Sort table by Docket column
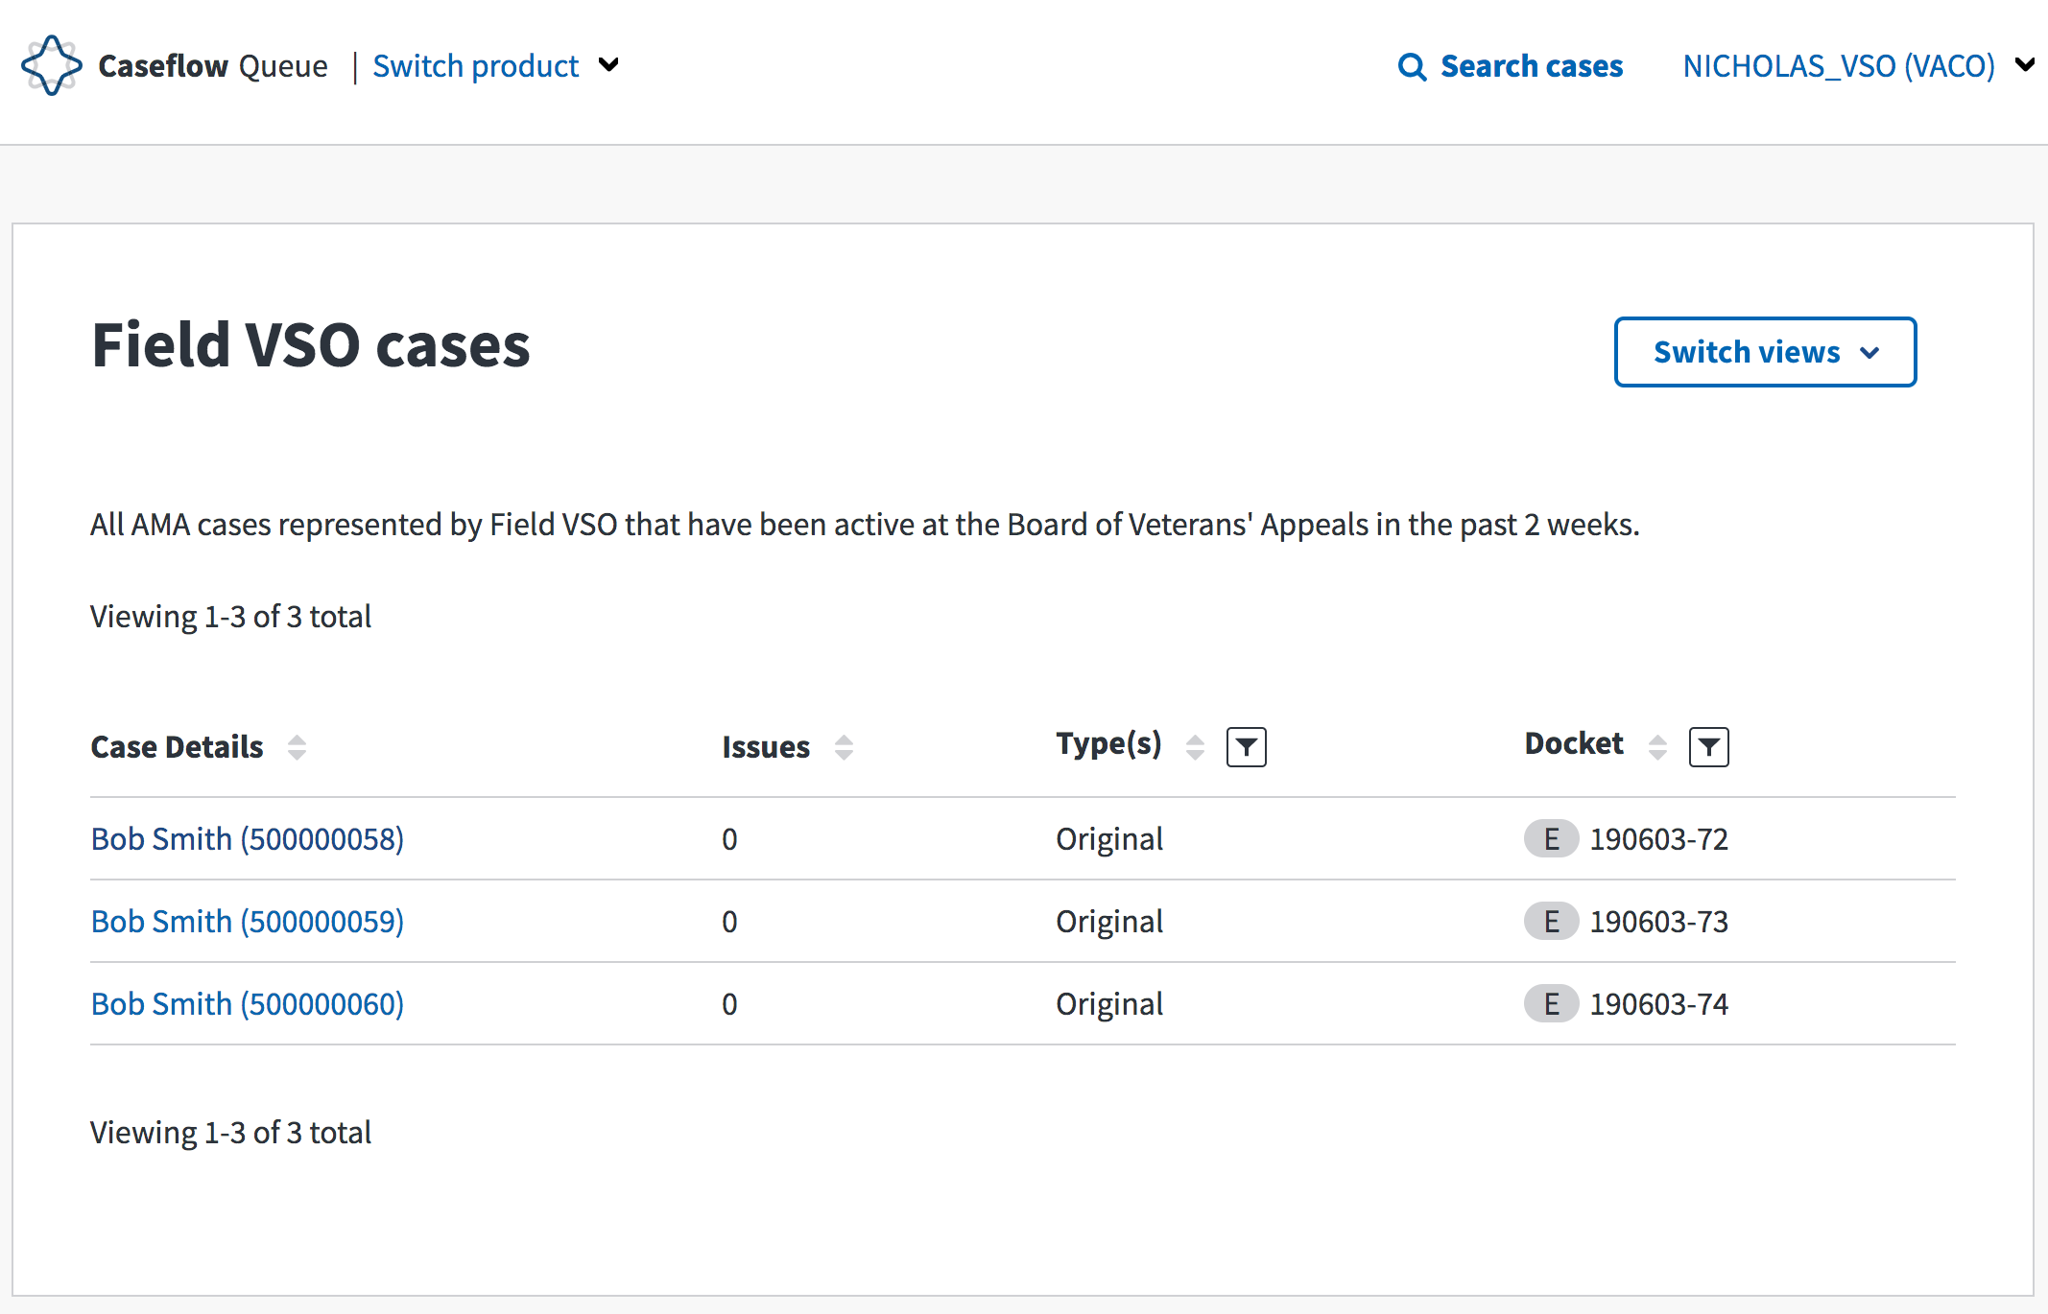2048x1314 pixels. coord(1657,747)
